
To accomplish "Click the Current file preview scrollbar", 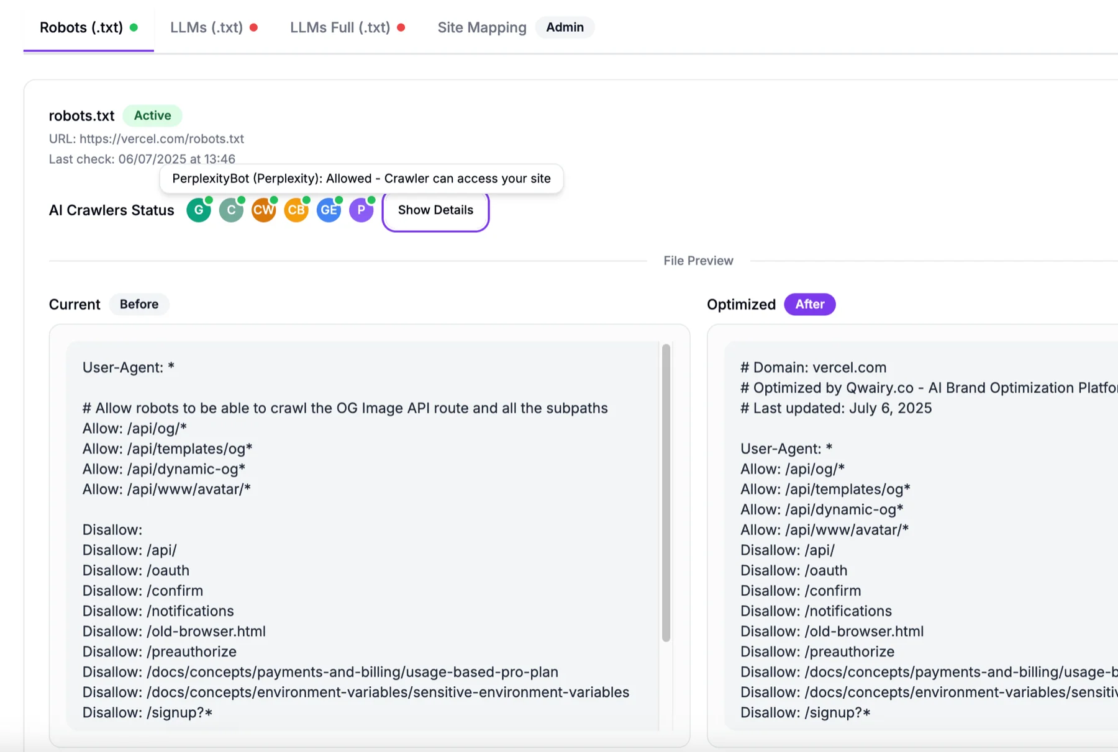I will point(666,493).
